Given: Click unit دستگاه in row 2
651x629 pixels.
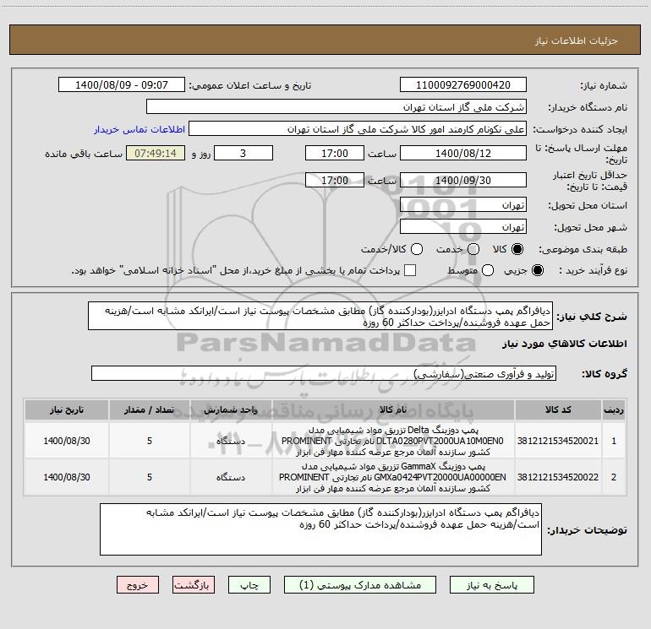Looking at the screenshot, I should [231, 477].
